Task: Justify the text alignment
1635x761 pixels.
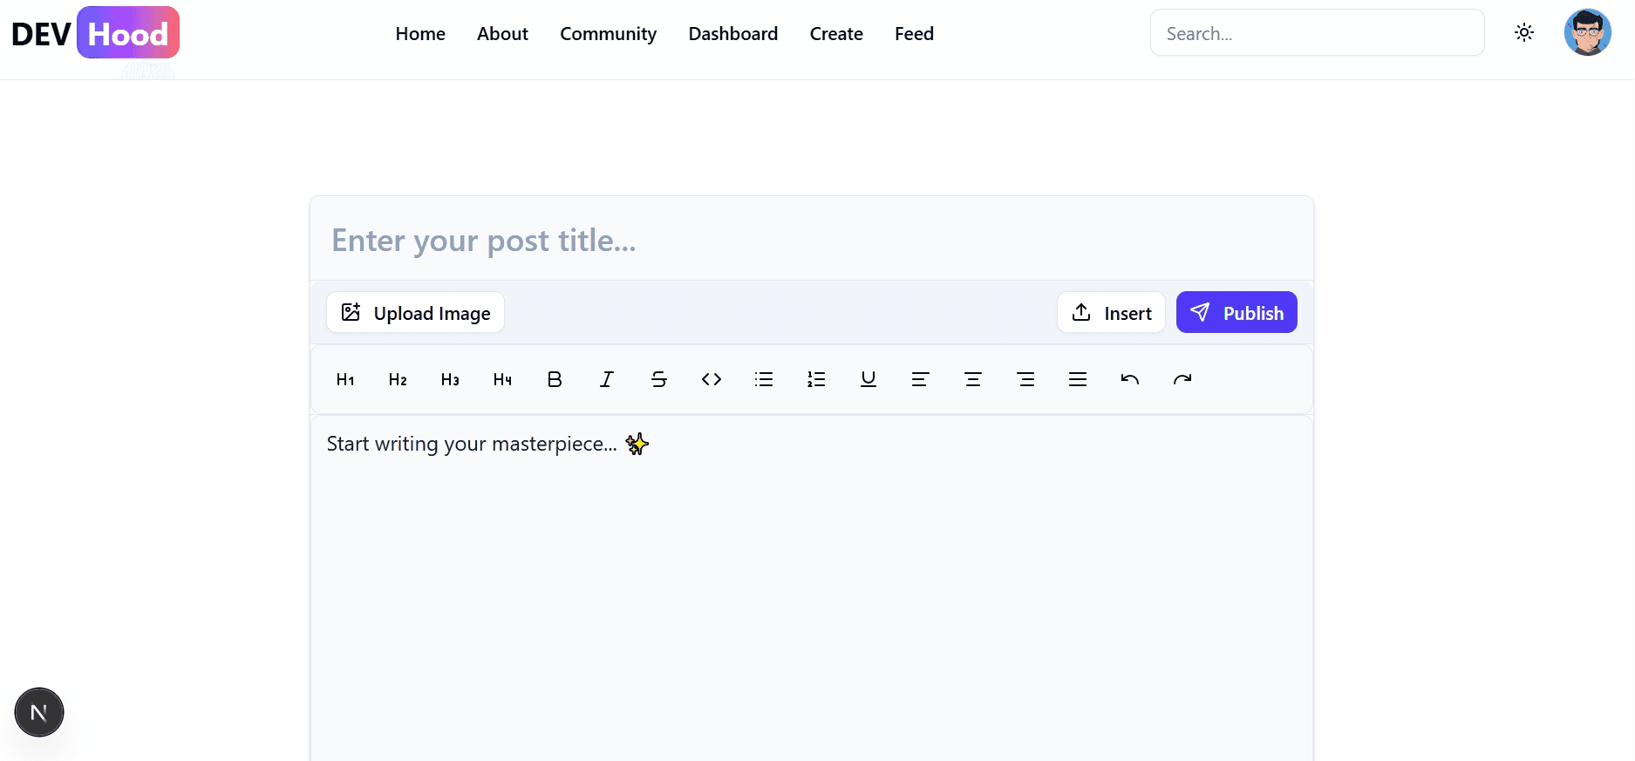Action: coord(1078,379)
